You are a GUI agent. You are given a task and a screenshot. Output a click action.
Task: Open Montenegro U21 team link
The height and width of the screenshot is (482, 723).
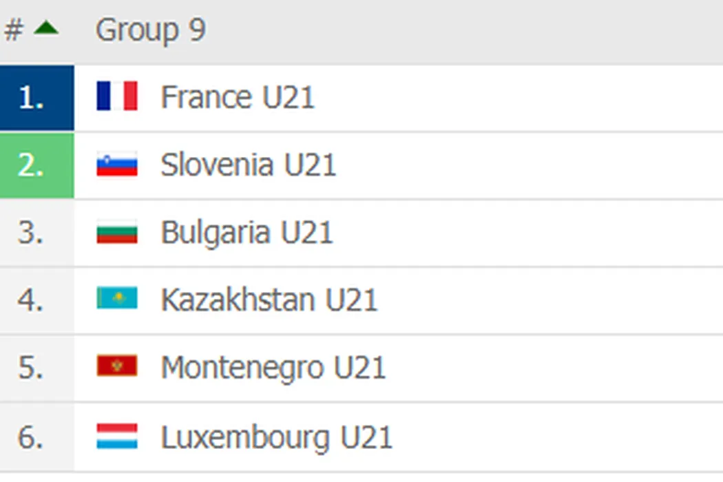coord(273,368)
